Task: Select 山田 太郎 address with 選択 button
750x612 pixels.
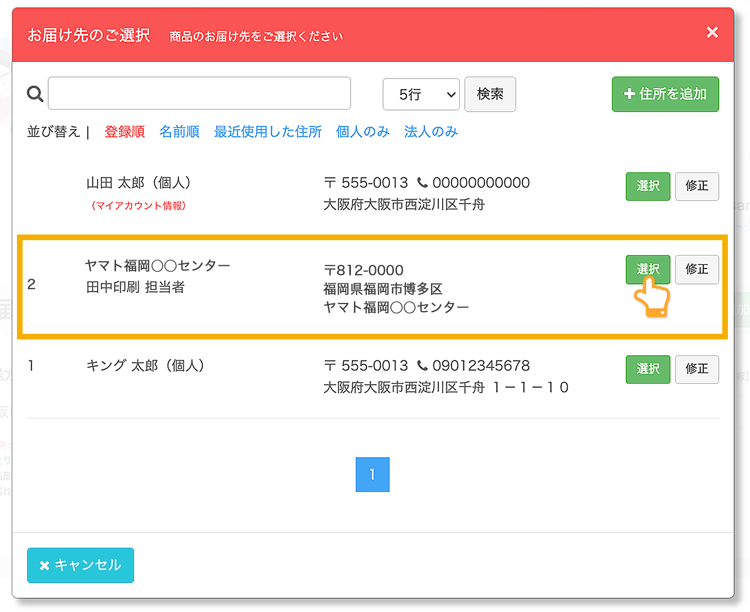Action: coord(648,186)
